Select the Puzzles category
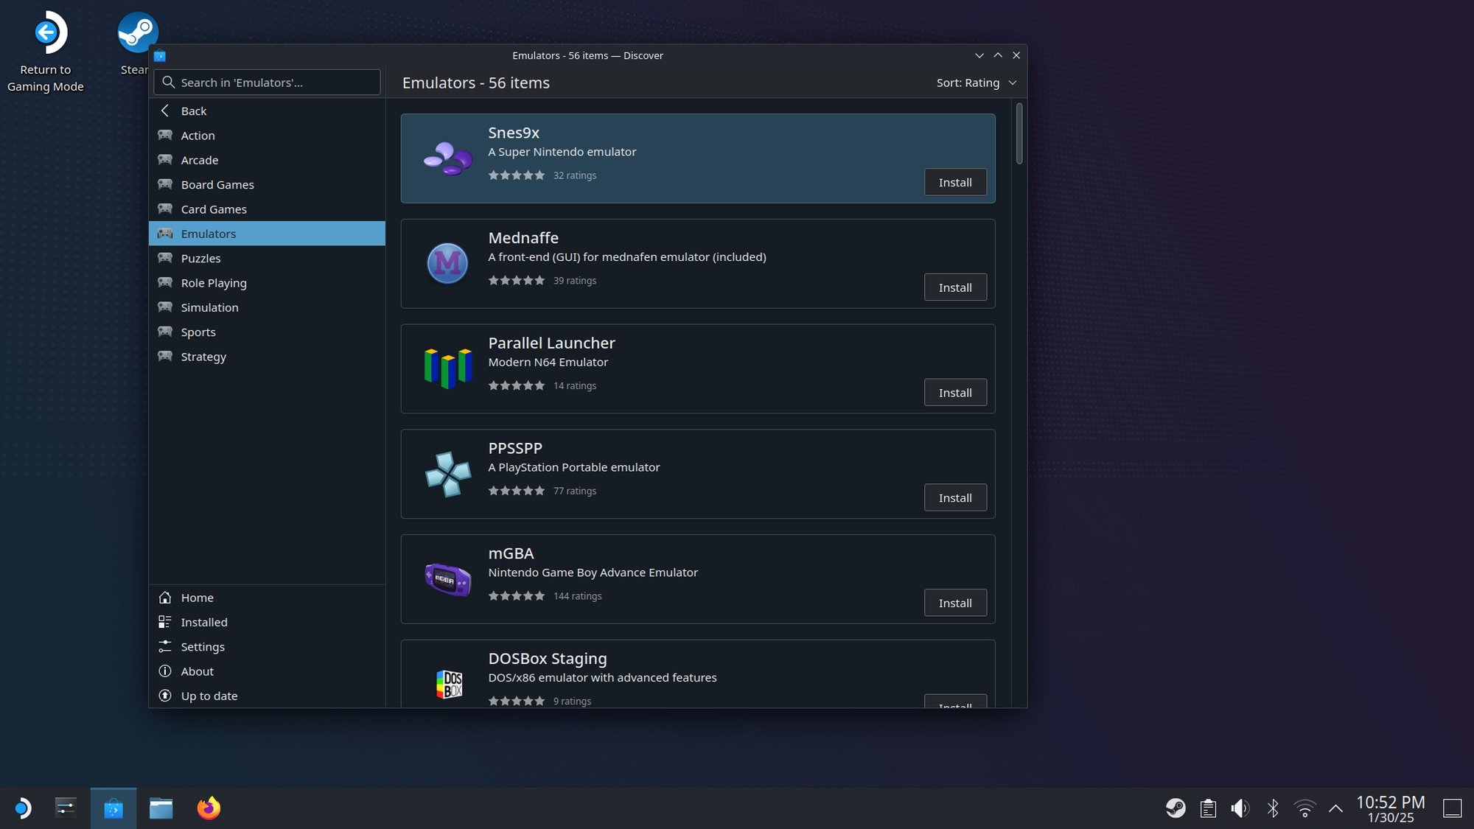The image size is (1474, 829). [200, 259]
